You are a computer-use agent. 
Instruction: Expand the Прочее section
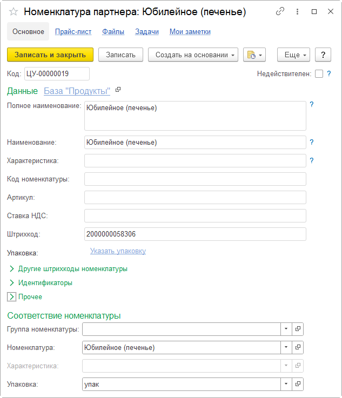tap(25, 296)
